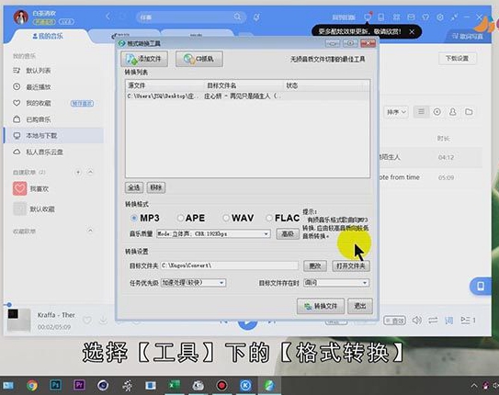Screen dimensions: 499x395
Task: Collapse the 收藏歌单 section chevron
Action: tap(90, 231)
